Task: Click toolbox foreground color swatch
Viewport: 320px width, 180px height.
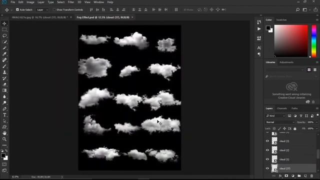Action: coord(3,155)
